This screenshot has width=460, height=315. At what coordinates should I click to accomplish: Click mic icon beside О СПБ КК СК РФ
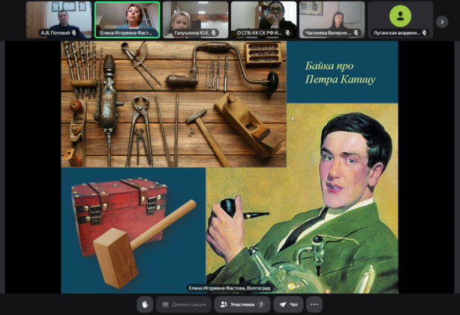(289, 33)
